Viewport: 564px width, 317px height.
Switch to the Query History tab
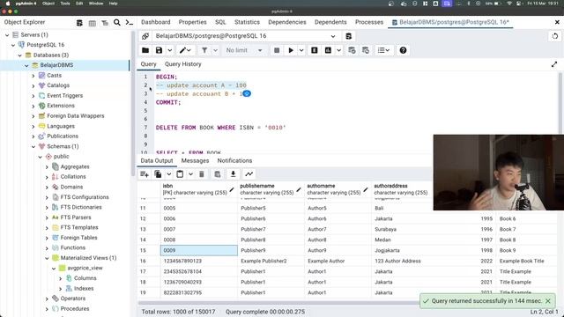click(x=182, y=64)
